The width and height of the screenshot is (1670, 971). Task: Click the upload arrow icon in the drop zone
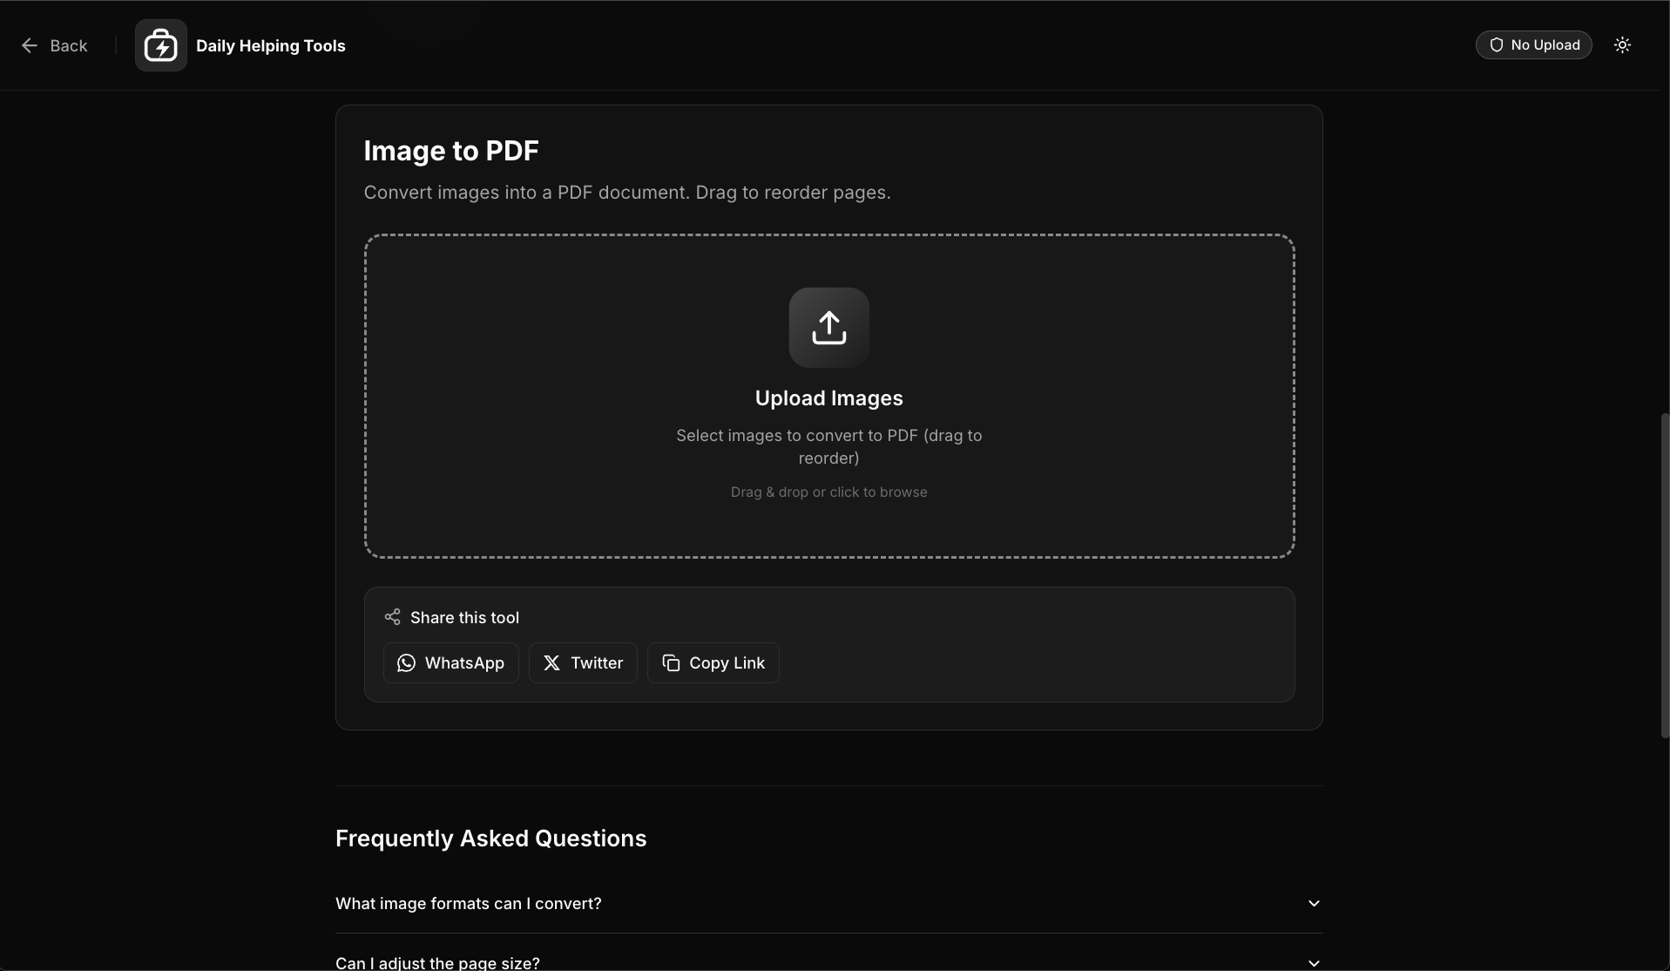(828, 327)
